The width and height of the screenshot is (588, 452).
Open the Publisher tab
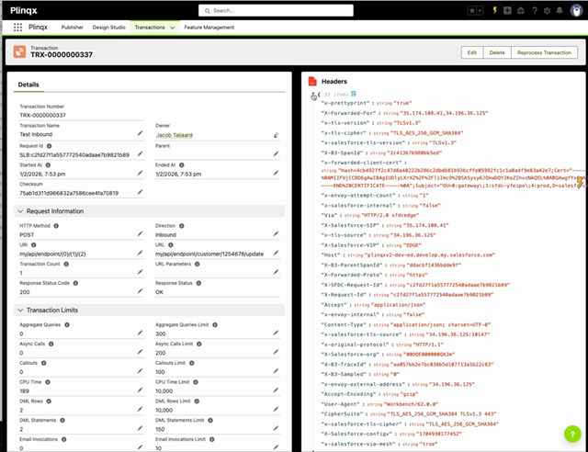pos(73,28)
